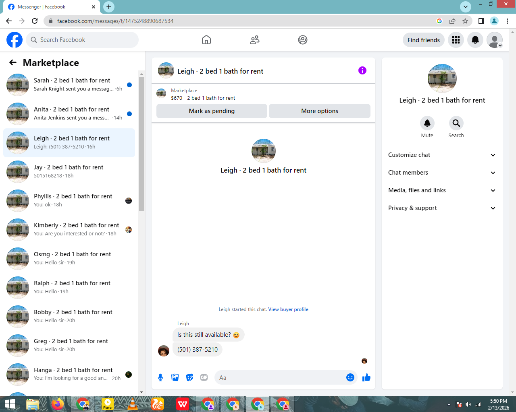This screenshot has height=412, width=516.
Task: Open the Notifications bell in top bar
Action: tap(475, 40)
